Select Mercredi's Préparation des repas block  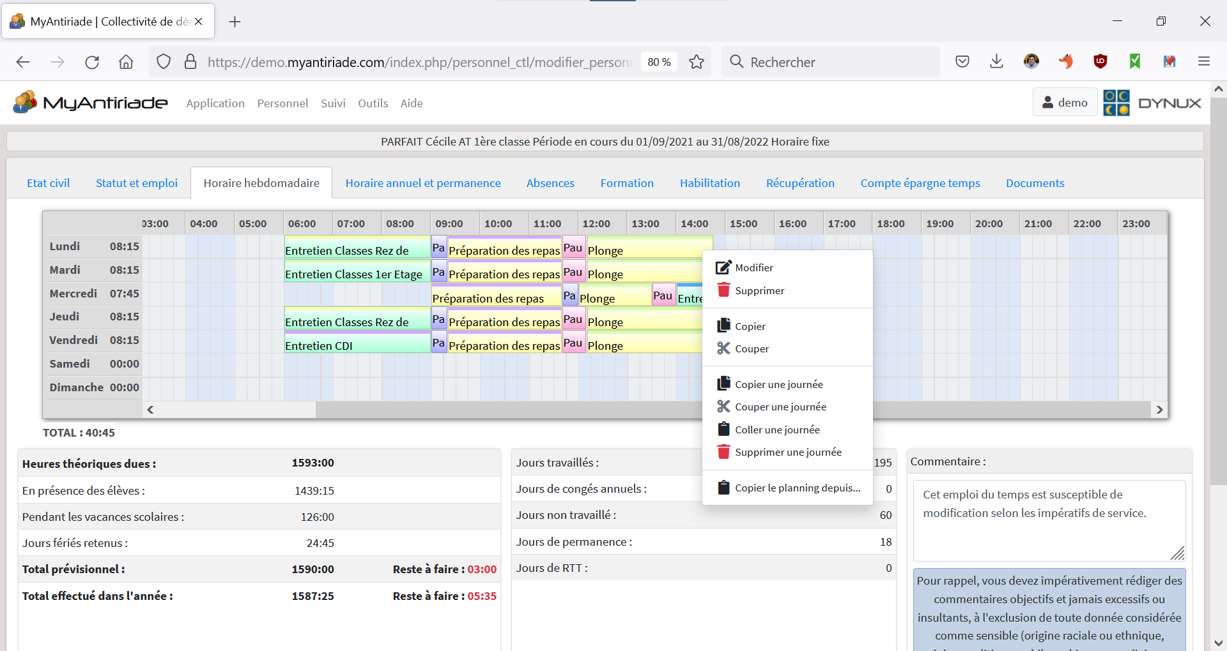coord(497,296)
